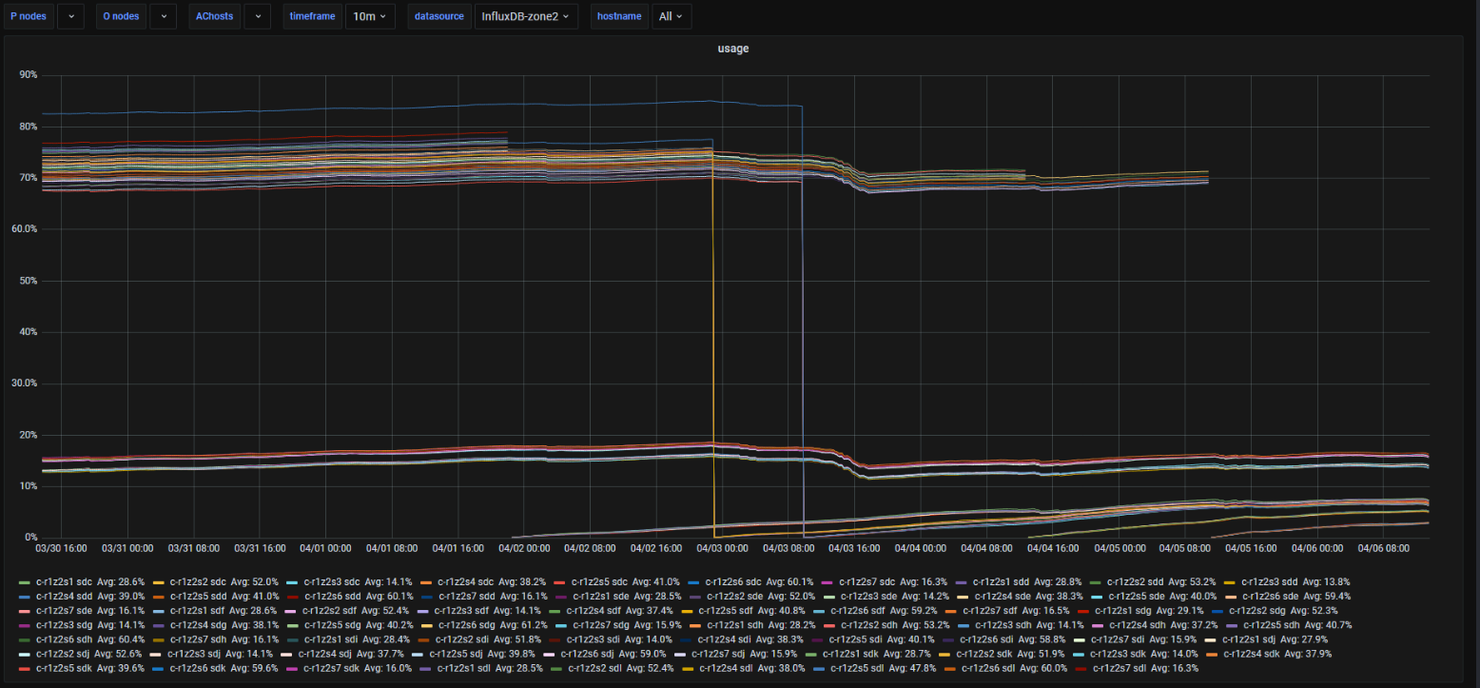This screenshot has height=688, width=1480.
Task: Open color picker for c-r1z2s1 sdc series
Action: tap(25, 581)
